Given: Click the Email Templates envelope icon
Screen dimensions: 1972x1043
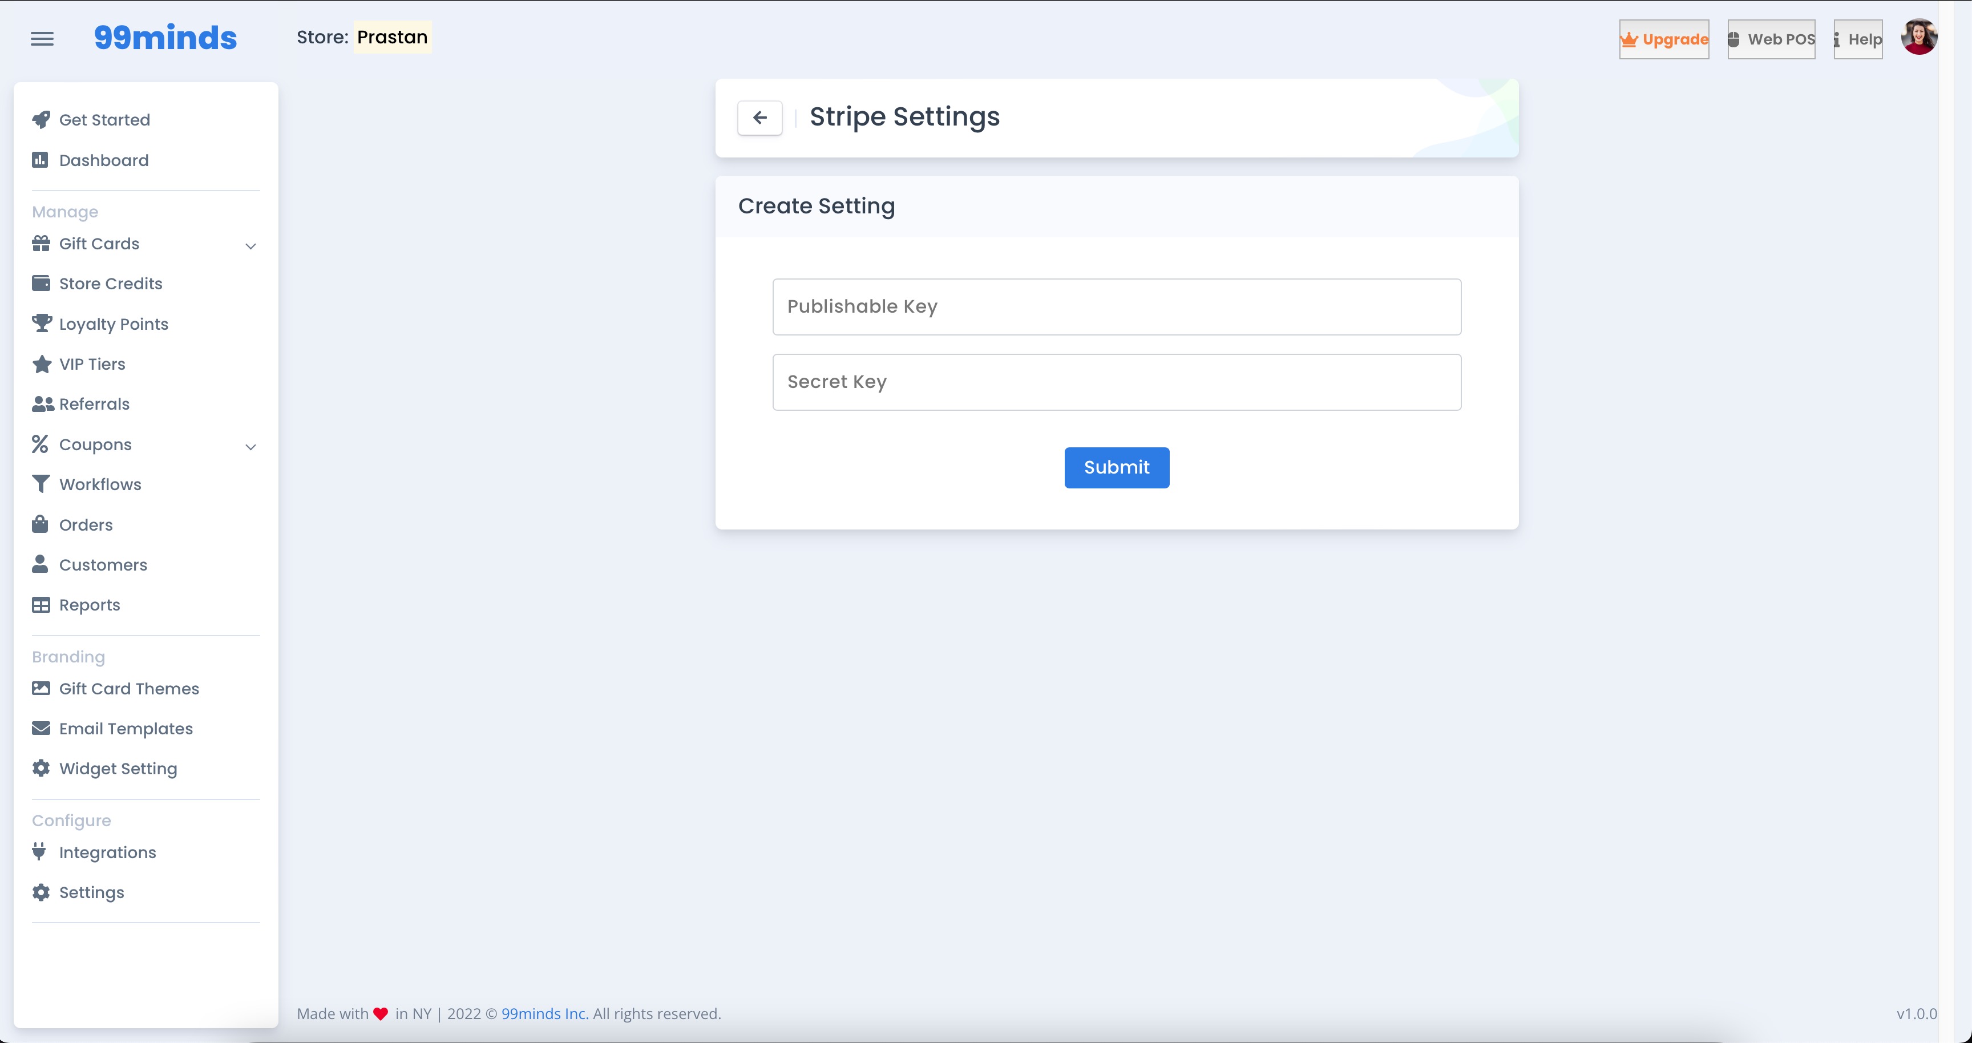Looking at the screenshot, I should pos(41,727).
